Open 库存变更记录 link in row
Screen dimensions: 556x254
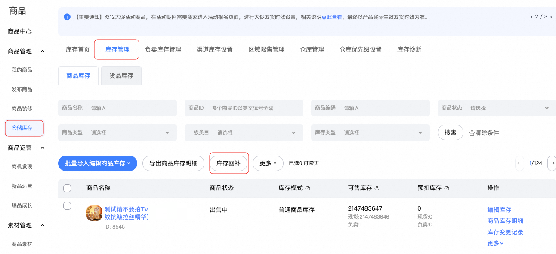click(x=505, y=232)
